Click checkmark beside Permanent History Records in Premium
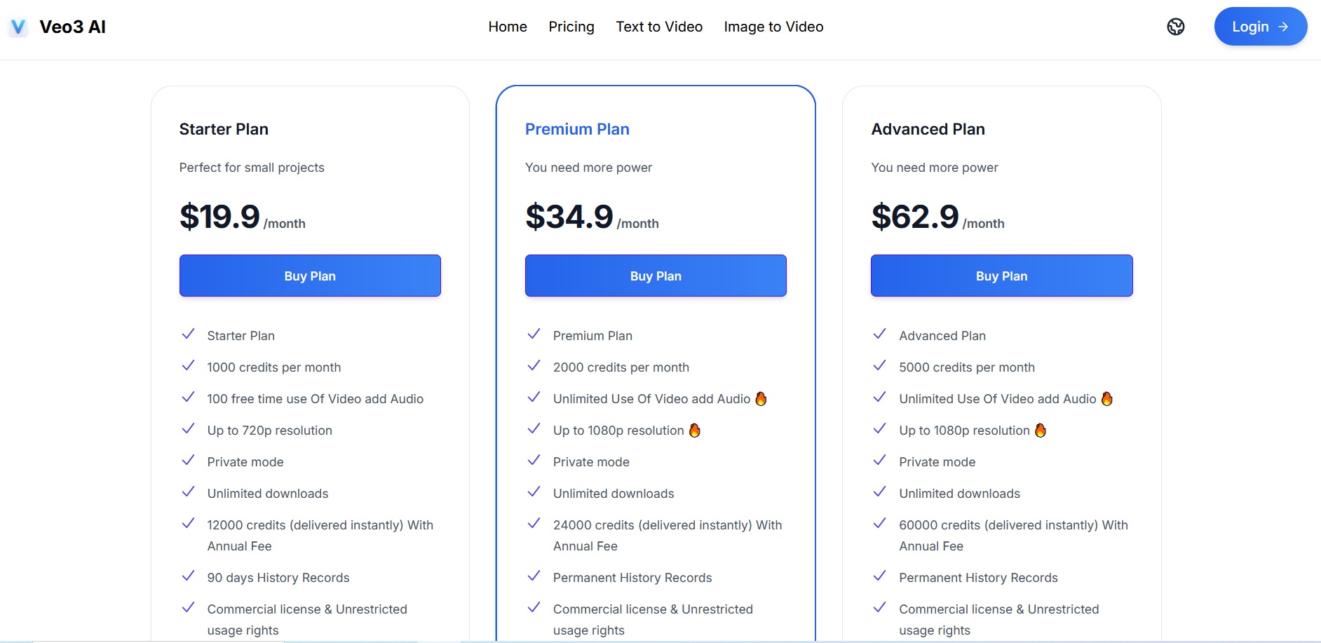This screenshot has width=1321, height=643. tap(534, 576)
